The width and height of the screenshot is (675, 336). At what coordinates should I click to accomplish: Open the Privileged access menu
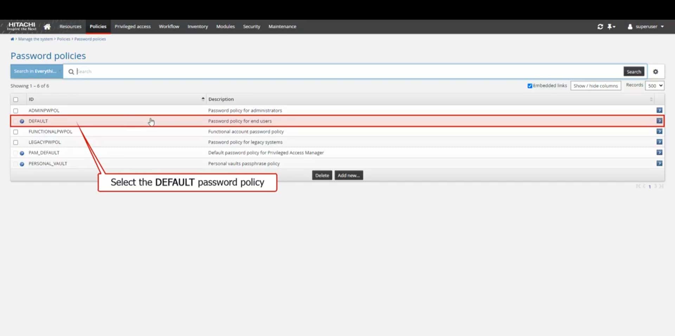pyautogui.click(x=133, y=27)
